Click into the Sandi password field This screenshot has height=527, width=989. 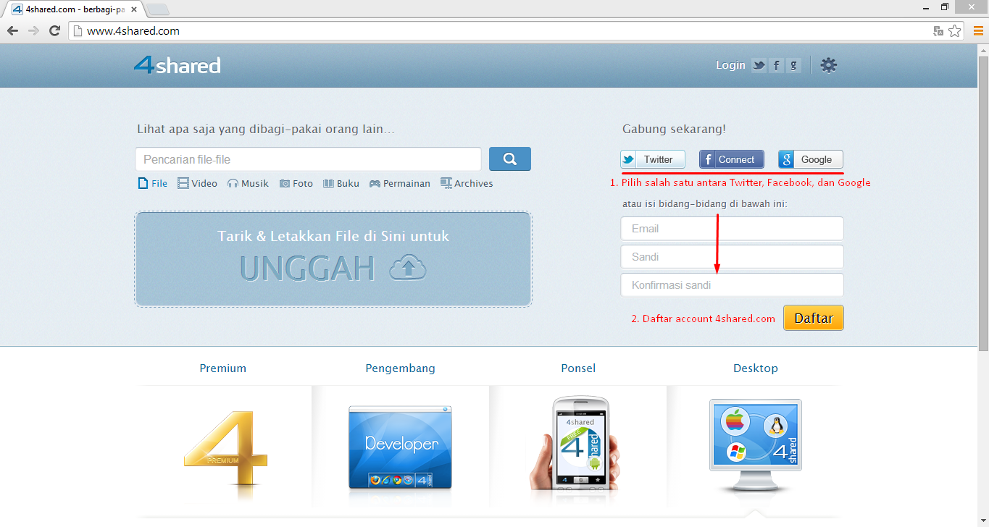[732, 257]
